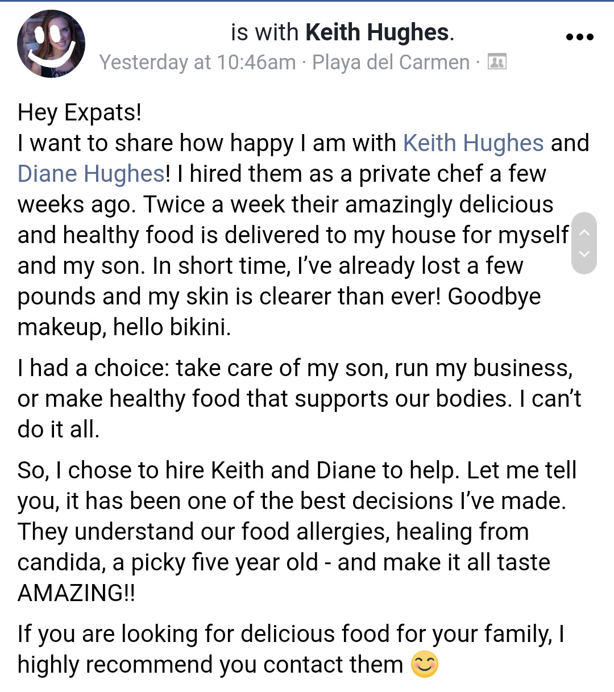Click the up chevron on scroll widget
The width and height of the screenshot is (614, 692).
(584, 232)
